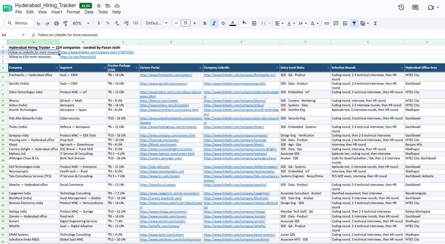
Task: Open the Format menu
Action: 73,12
